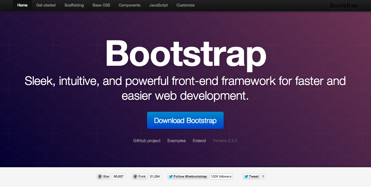Open the Components page
This screenshot has width=371, height=187.
point(130,5)
